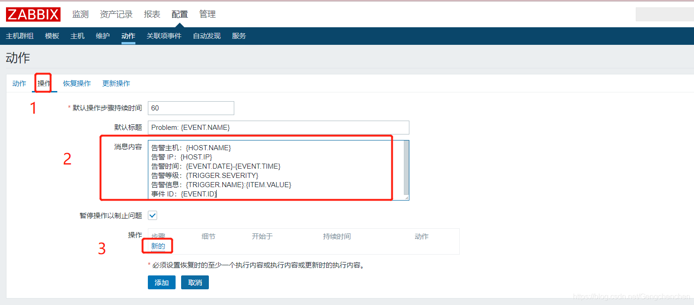Image resolution: width=694 pixels, height=305 pixels.
Task: Go to 主机 submenu
Action: pos(78,36)
